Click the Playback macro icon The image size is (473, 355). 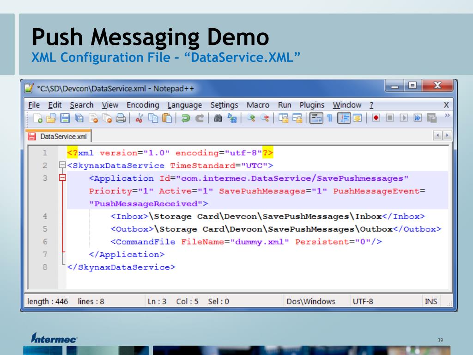pyautogui.click(x=404, y=118)
